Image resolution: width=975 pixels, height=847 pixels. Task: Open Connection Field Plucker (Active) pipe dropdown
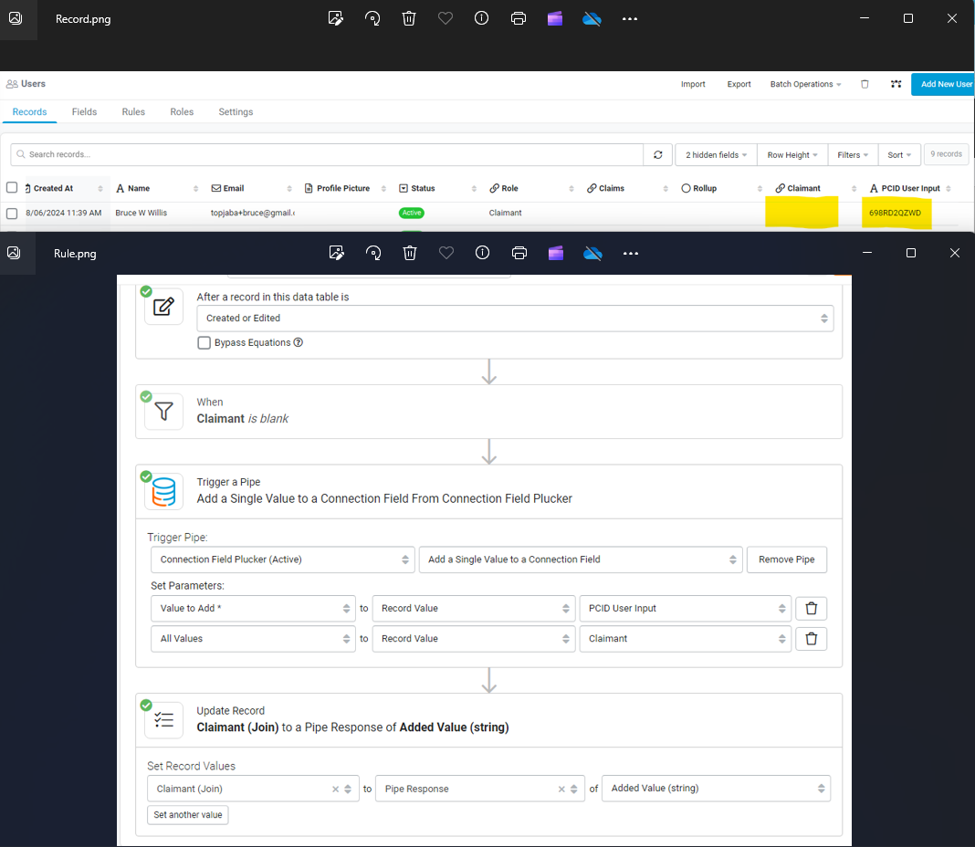pos(282,559)
